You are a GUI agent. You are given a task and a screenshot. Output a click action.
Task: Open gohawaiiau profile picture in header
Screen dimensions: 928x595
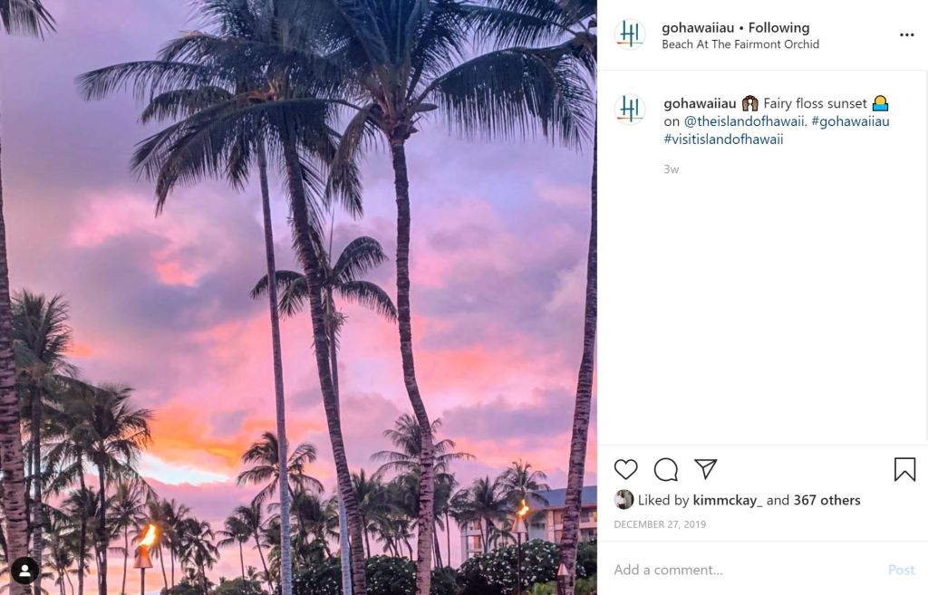tap(630, 34)
